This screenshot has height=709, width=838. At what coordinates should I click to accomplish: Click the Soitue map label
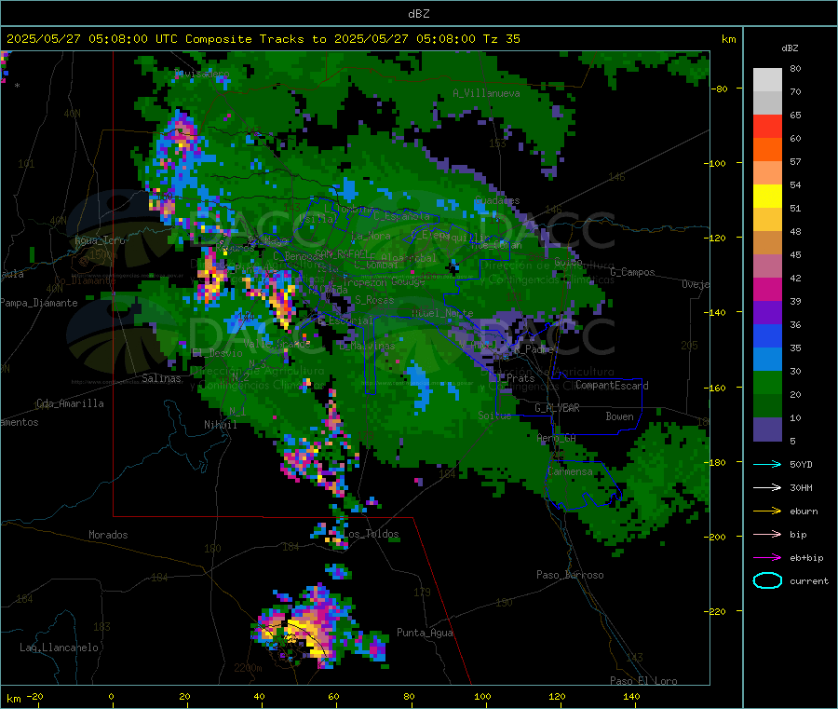coord(494,416)
